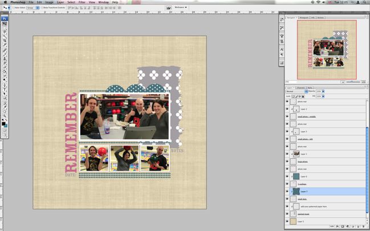Open the blend mode Normal dropdown

[x=296, y=92]
